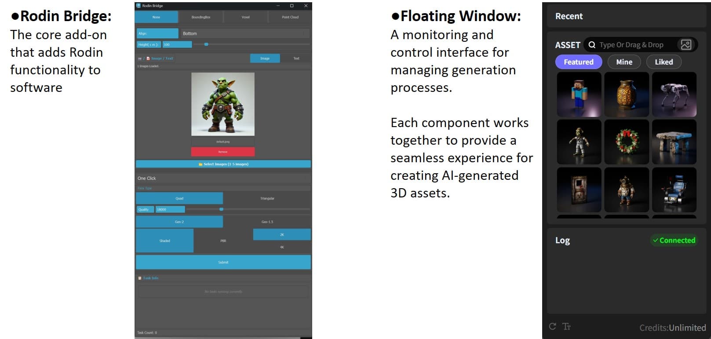Click the 'No tasks running currently' message
The width and height of the screenshot is (711, 339).
pyautogui.click(x=223, y=292)
